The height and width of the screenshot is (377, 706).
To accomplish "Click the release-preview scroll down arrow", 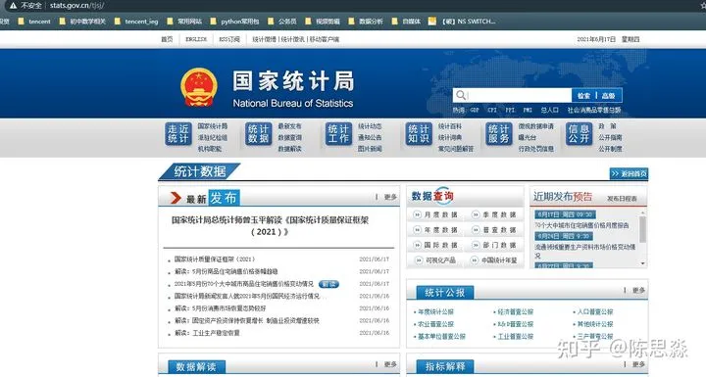I will coord(643,263).
